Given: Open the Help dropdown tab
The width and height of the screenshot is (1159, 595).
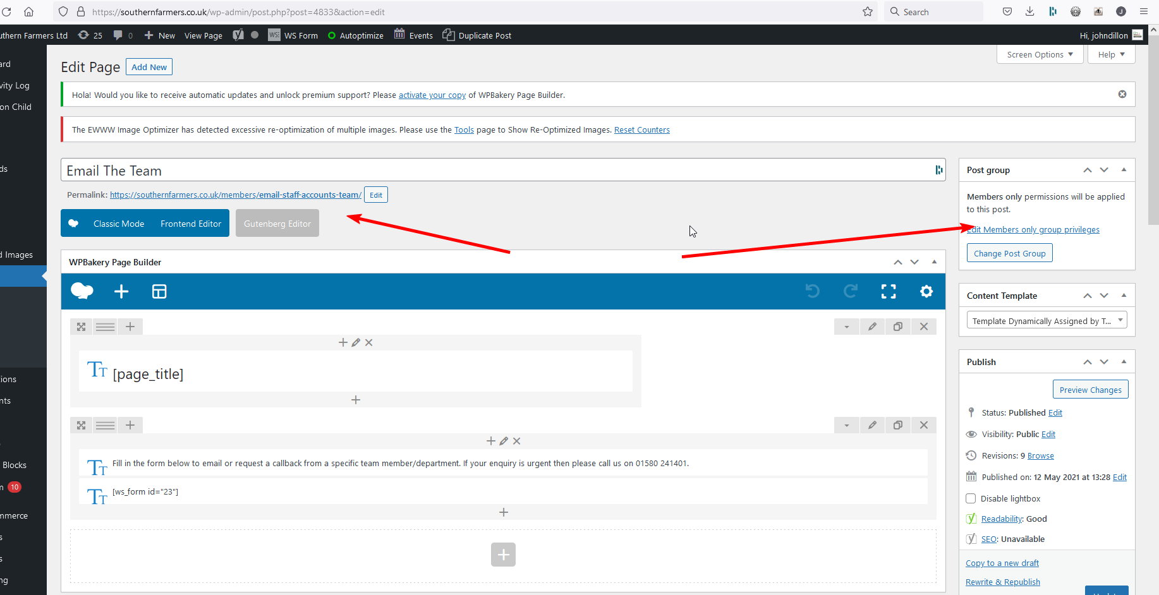Looking at the screenshot, I should [x=1111, y=54].
